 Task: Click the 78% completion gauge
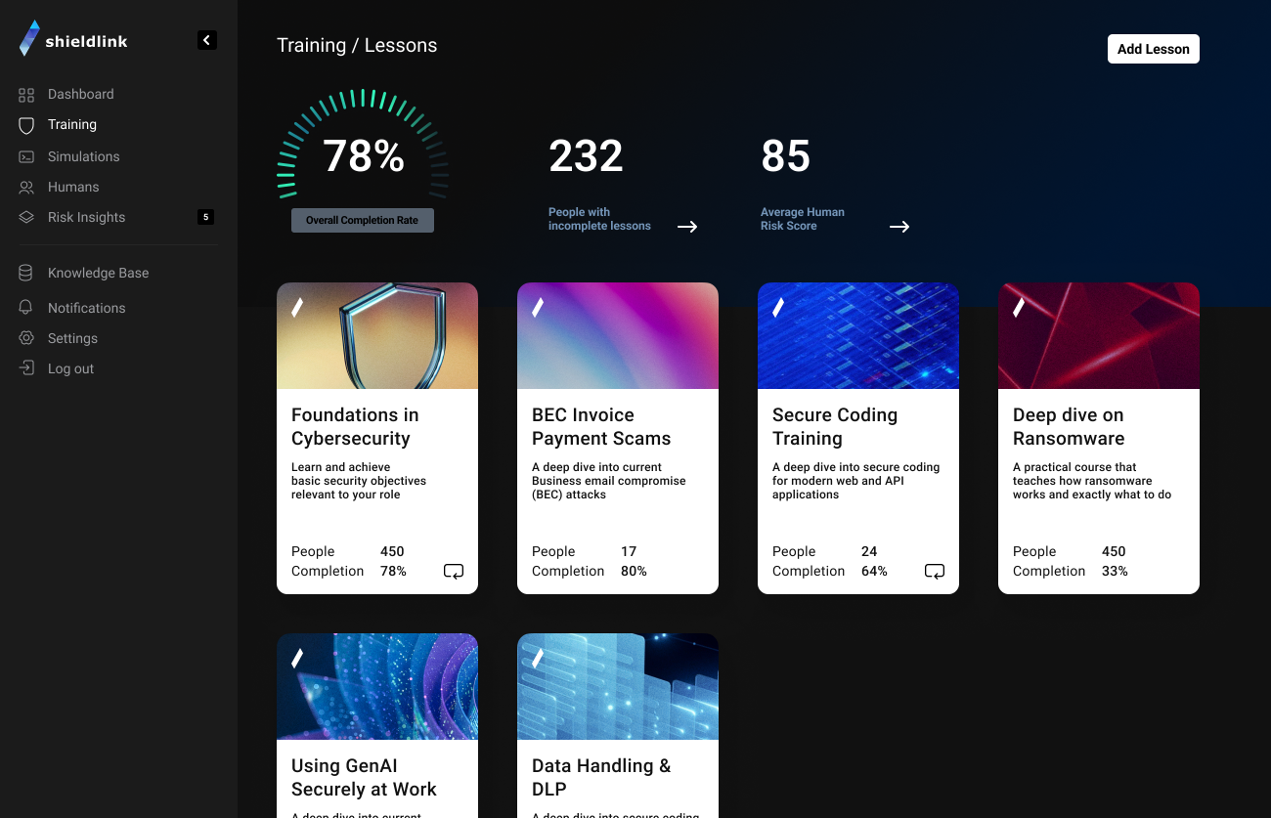[363, 147]
